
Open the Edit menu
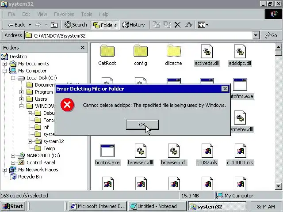point(26,14)
